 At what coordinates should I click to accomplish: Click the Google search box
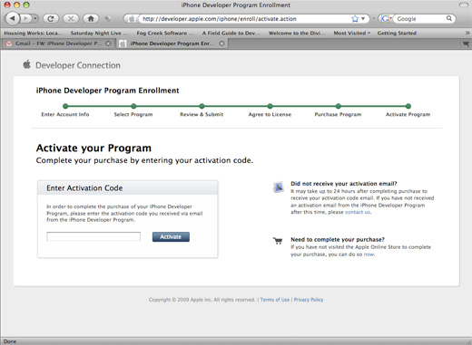[x=420, y=19]
